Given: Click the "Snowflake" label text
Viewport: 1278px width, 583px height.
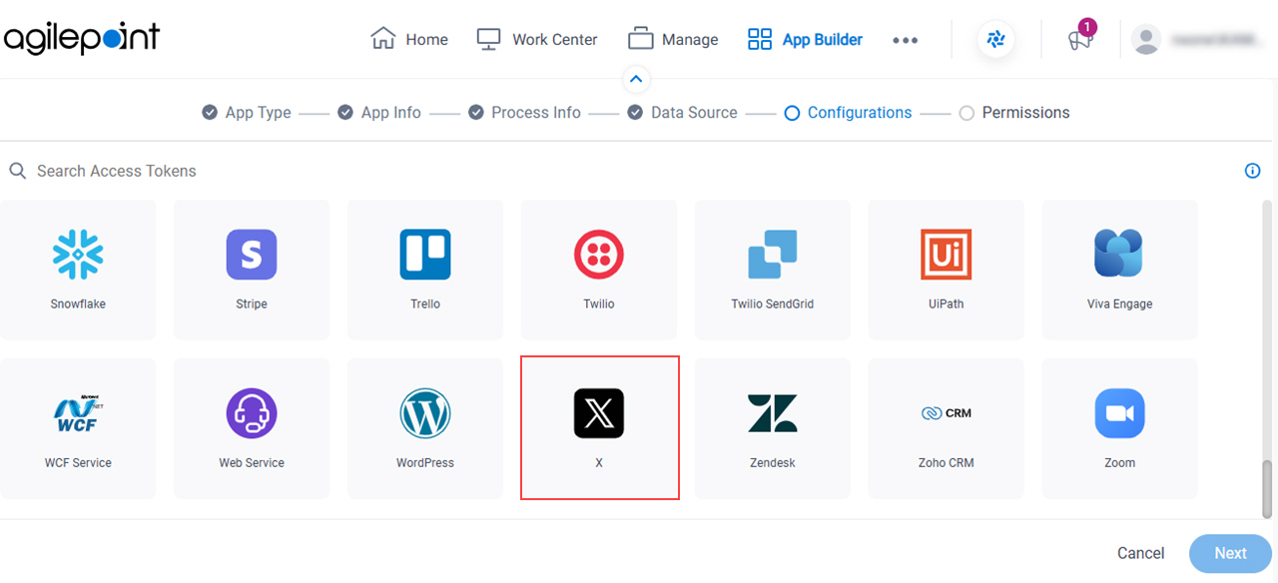Looking at the screenshot, I should coord(78,303).
